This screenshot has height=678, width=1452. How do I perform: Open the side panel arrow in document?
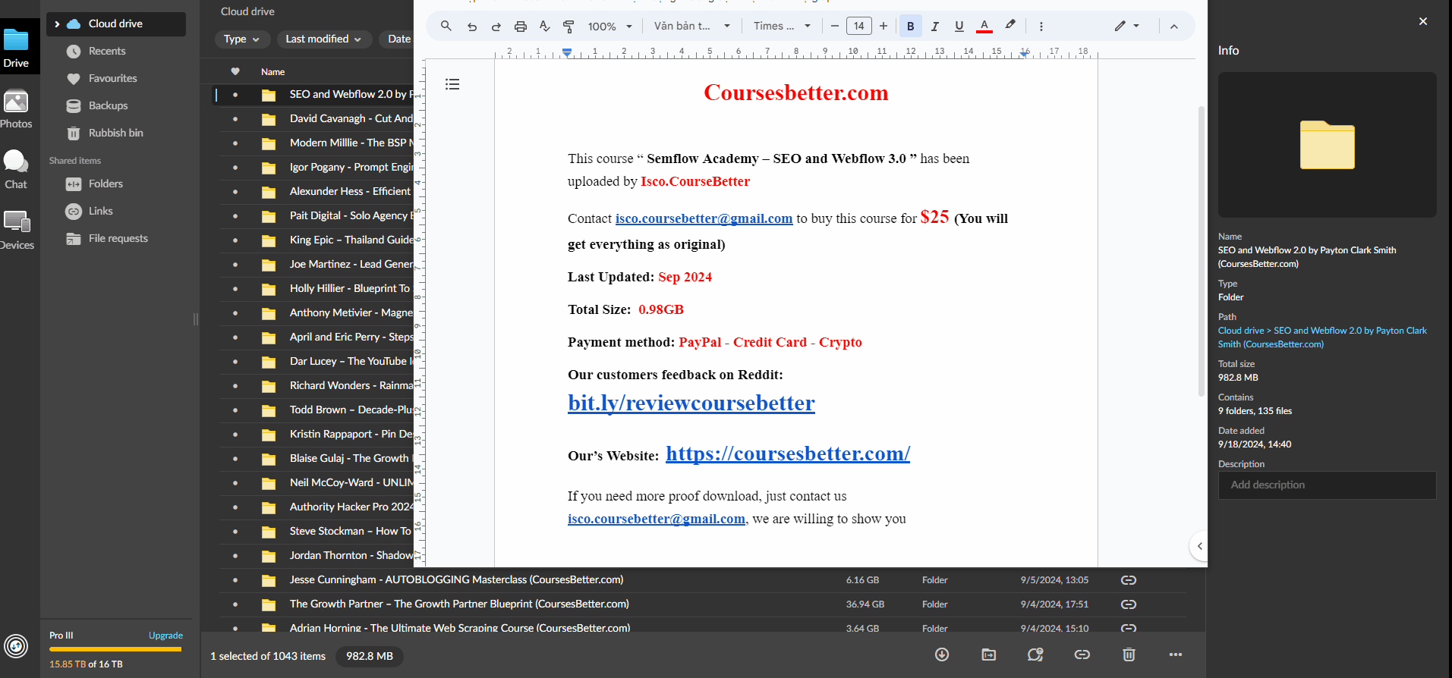pyautogui.click(x=1198, y=546)
